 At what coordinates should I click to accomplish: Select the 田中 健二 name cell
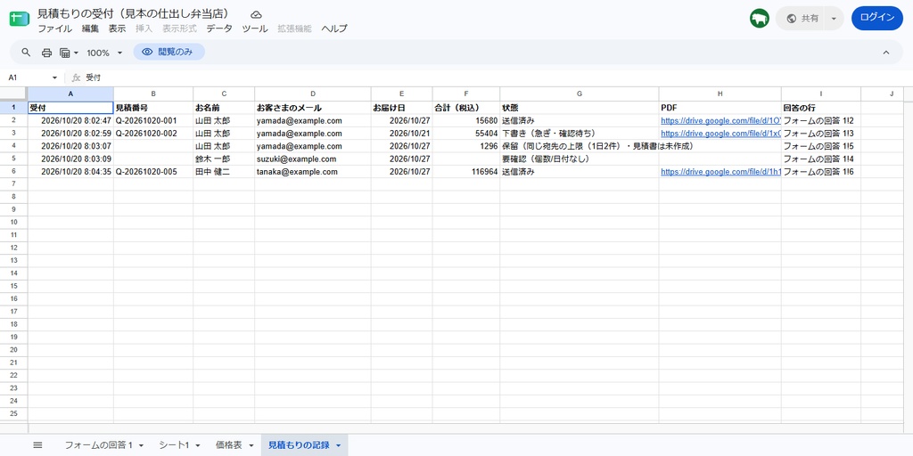click(224, 172)
